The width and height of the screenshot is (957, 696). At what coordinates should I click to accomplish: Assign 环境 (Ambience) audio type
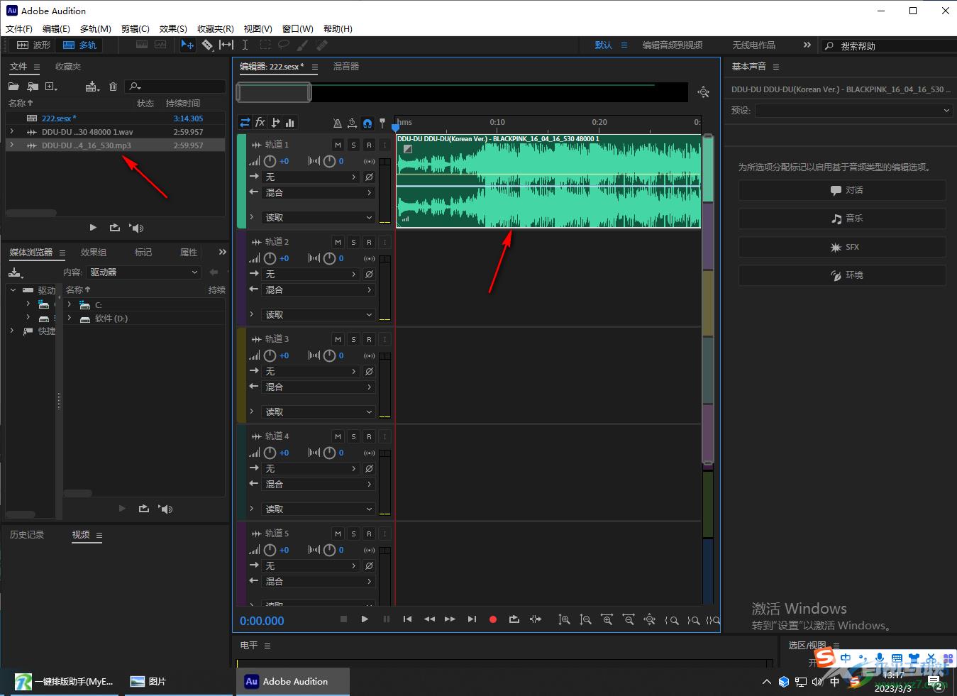tap(842, 275)
